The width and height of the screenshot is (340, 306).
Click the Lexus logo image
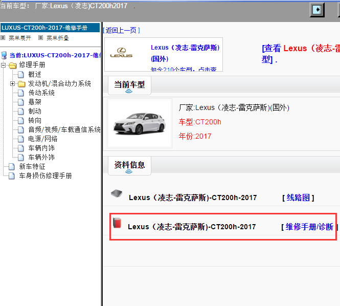point(121,53)
